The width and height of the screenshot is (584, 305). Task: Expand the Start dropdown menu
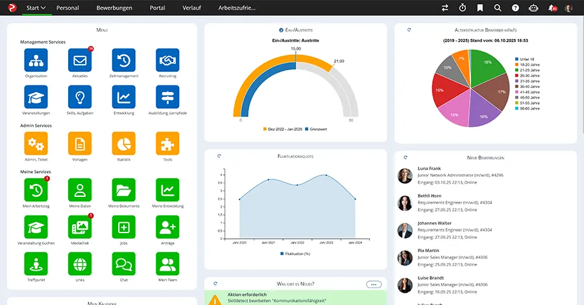point(36,8)
